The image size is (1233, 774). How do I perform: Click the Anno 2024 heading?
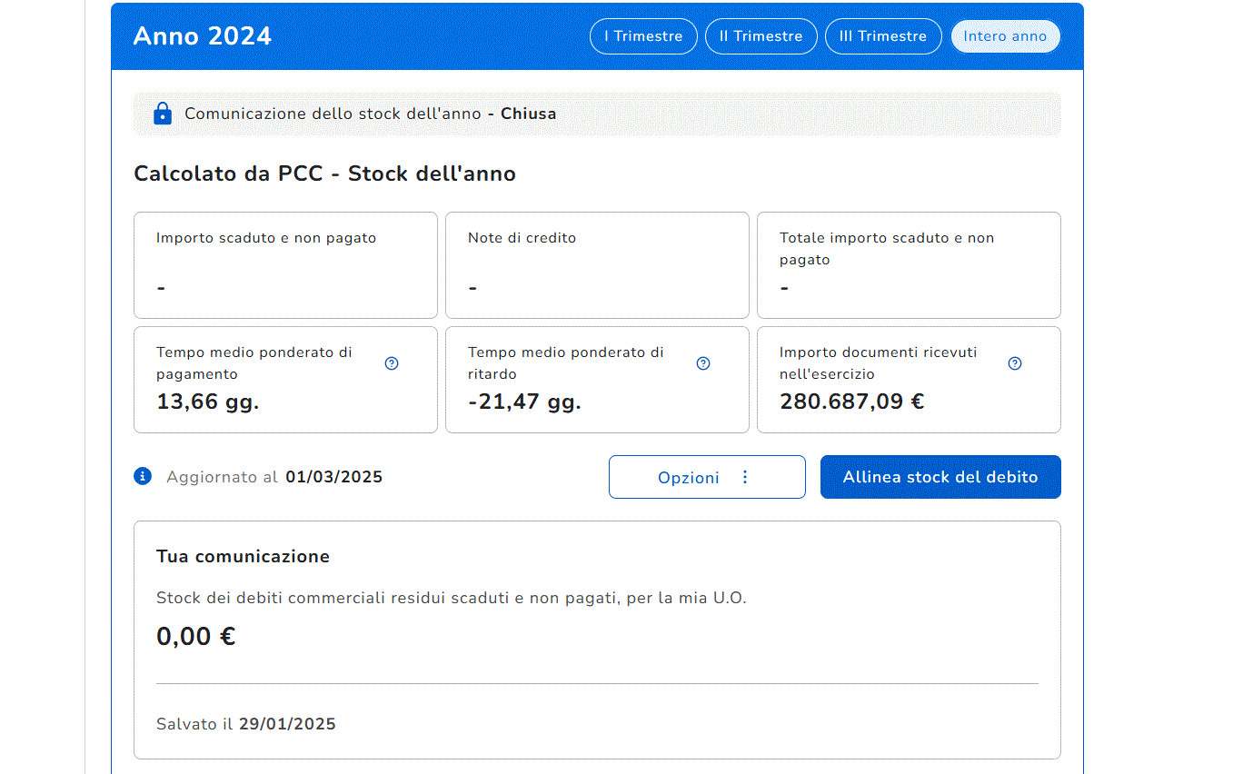click(203, 36)
